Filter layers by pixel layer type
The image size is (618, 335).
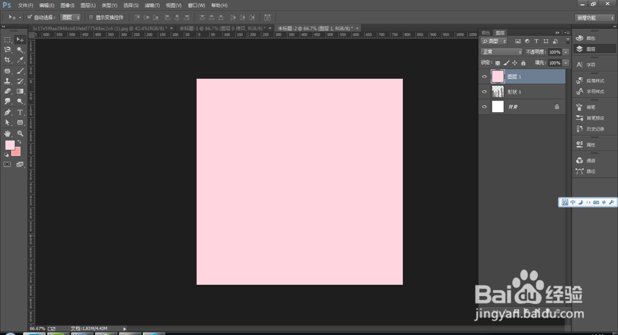(518, 41)
